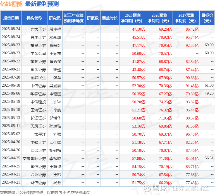Click the 亿纬锂能 title text

coord(11,4)
